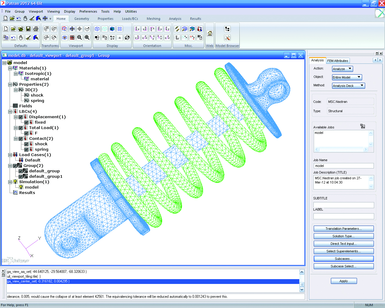Open the Method dropdown showing Analysis Deck

[x=348, y=86]
